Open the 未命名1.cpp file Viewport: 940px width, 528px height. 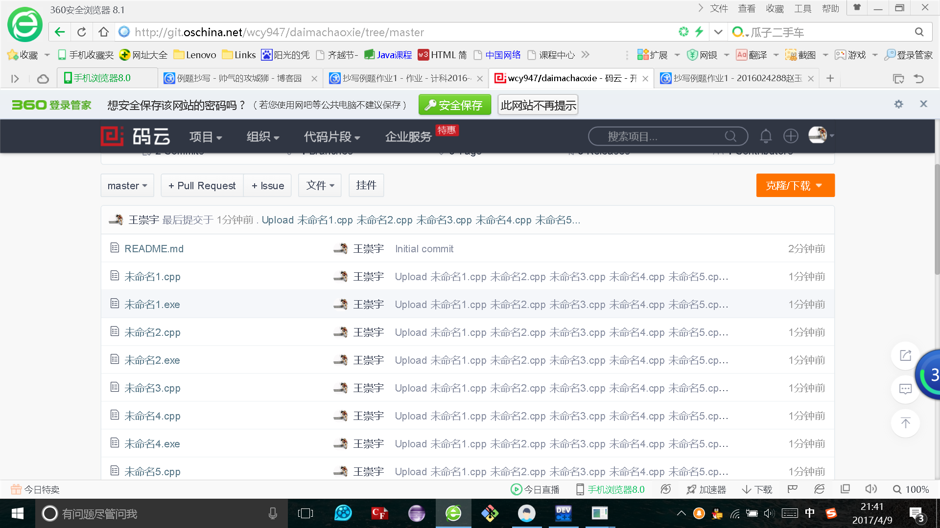click(152, 276)
